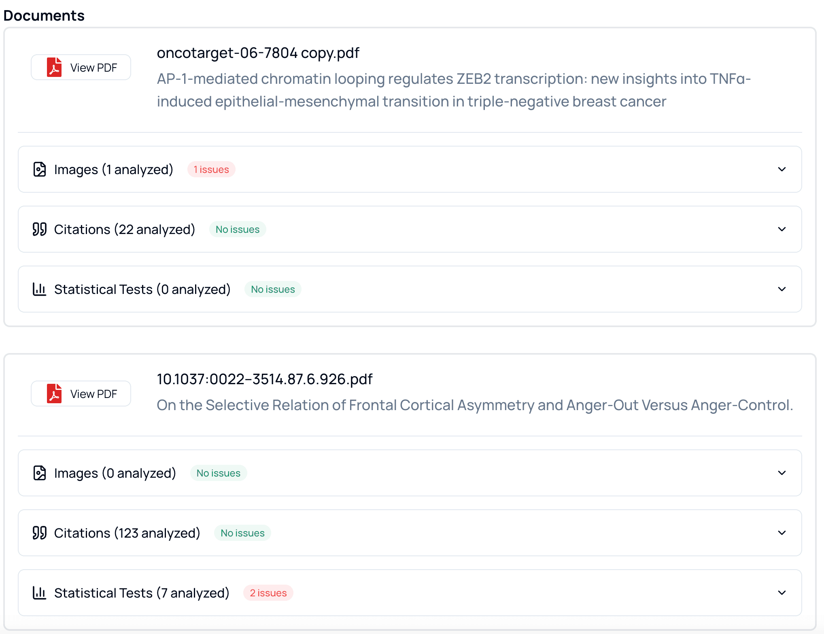Expand Images (1 analyzed) chevron
The image size is (824, 634).
[x=782, y=169]
